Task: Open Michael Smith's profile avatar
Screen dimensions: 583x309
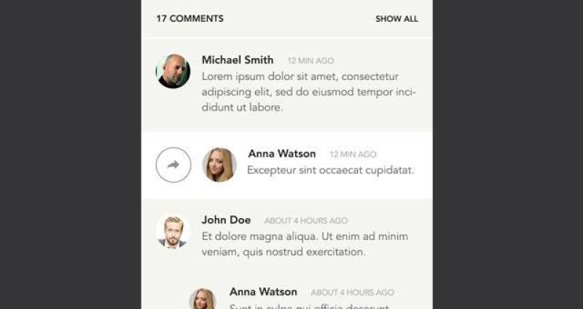Action: click(x=173, y=71)
